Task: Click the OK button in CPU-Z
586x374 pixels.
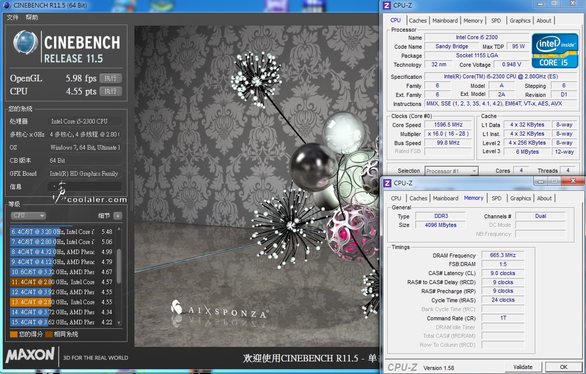Action: [563, 367]
